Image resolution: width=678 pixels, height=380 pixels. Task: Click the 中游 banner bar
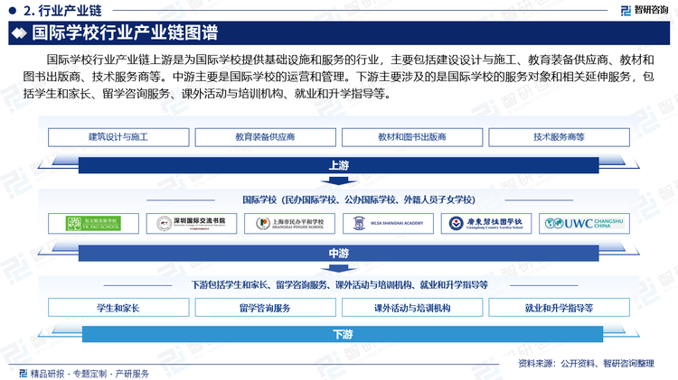339,253
